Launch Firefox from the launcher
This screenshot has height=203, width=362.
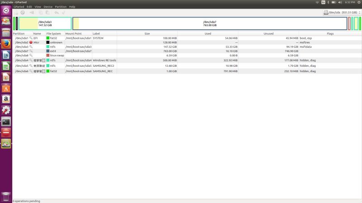pos(6,44)
